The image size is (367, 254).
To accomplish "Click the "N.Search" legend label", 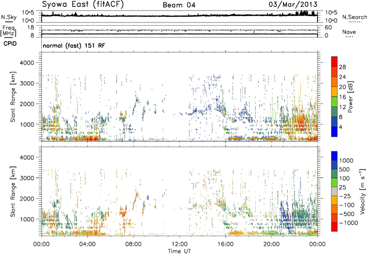I will pyautogui.click(x=354, y=17).
